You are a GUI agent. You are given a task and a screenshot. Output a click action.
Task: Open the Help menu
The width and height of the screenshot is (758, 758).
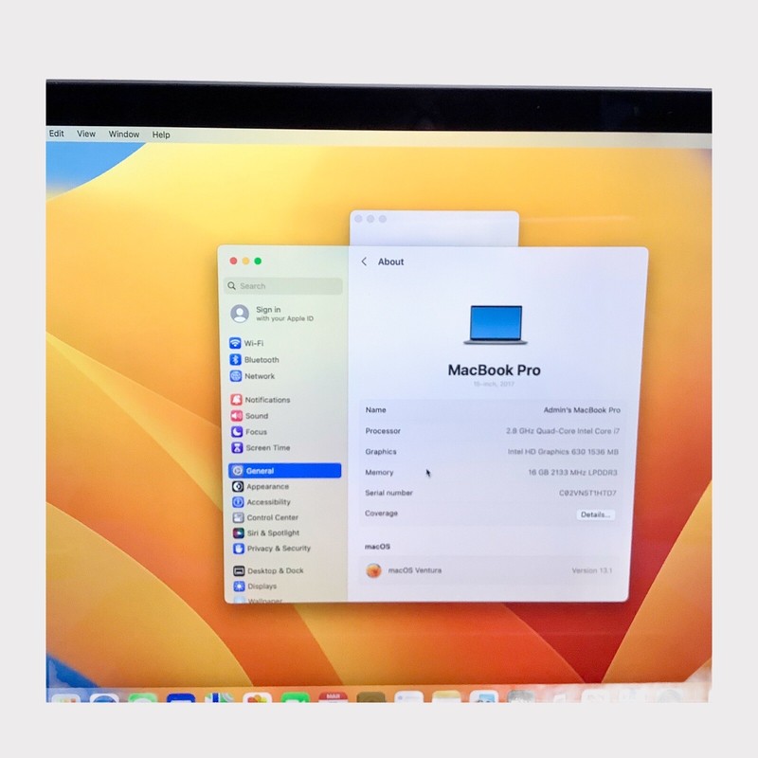[161, 135]
